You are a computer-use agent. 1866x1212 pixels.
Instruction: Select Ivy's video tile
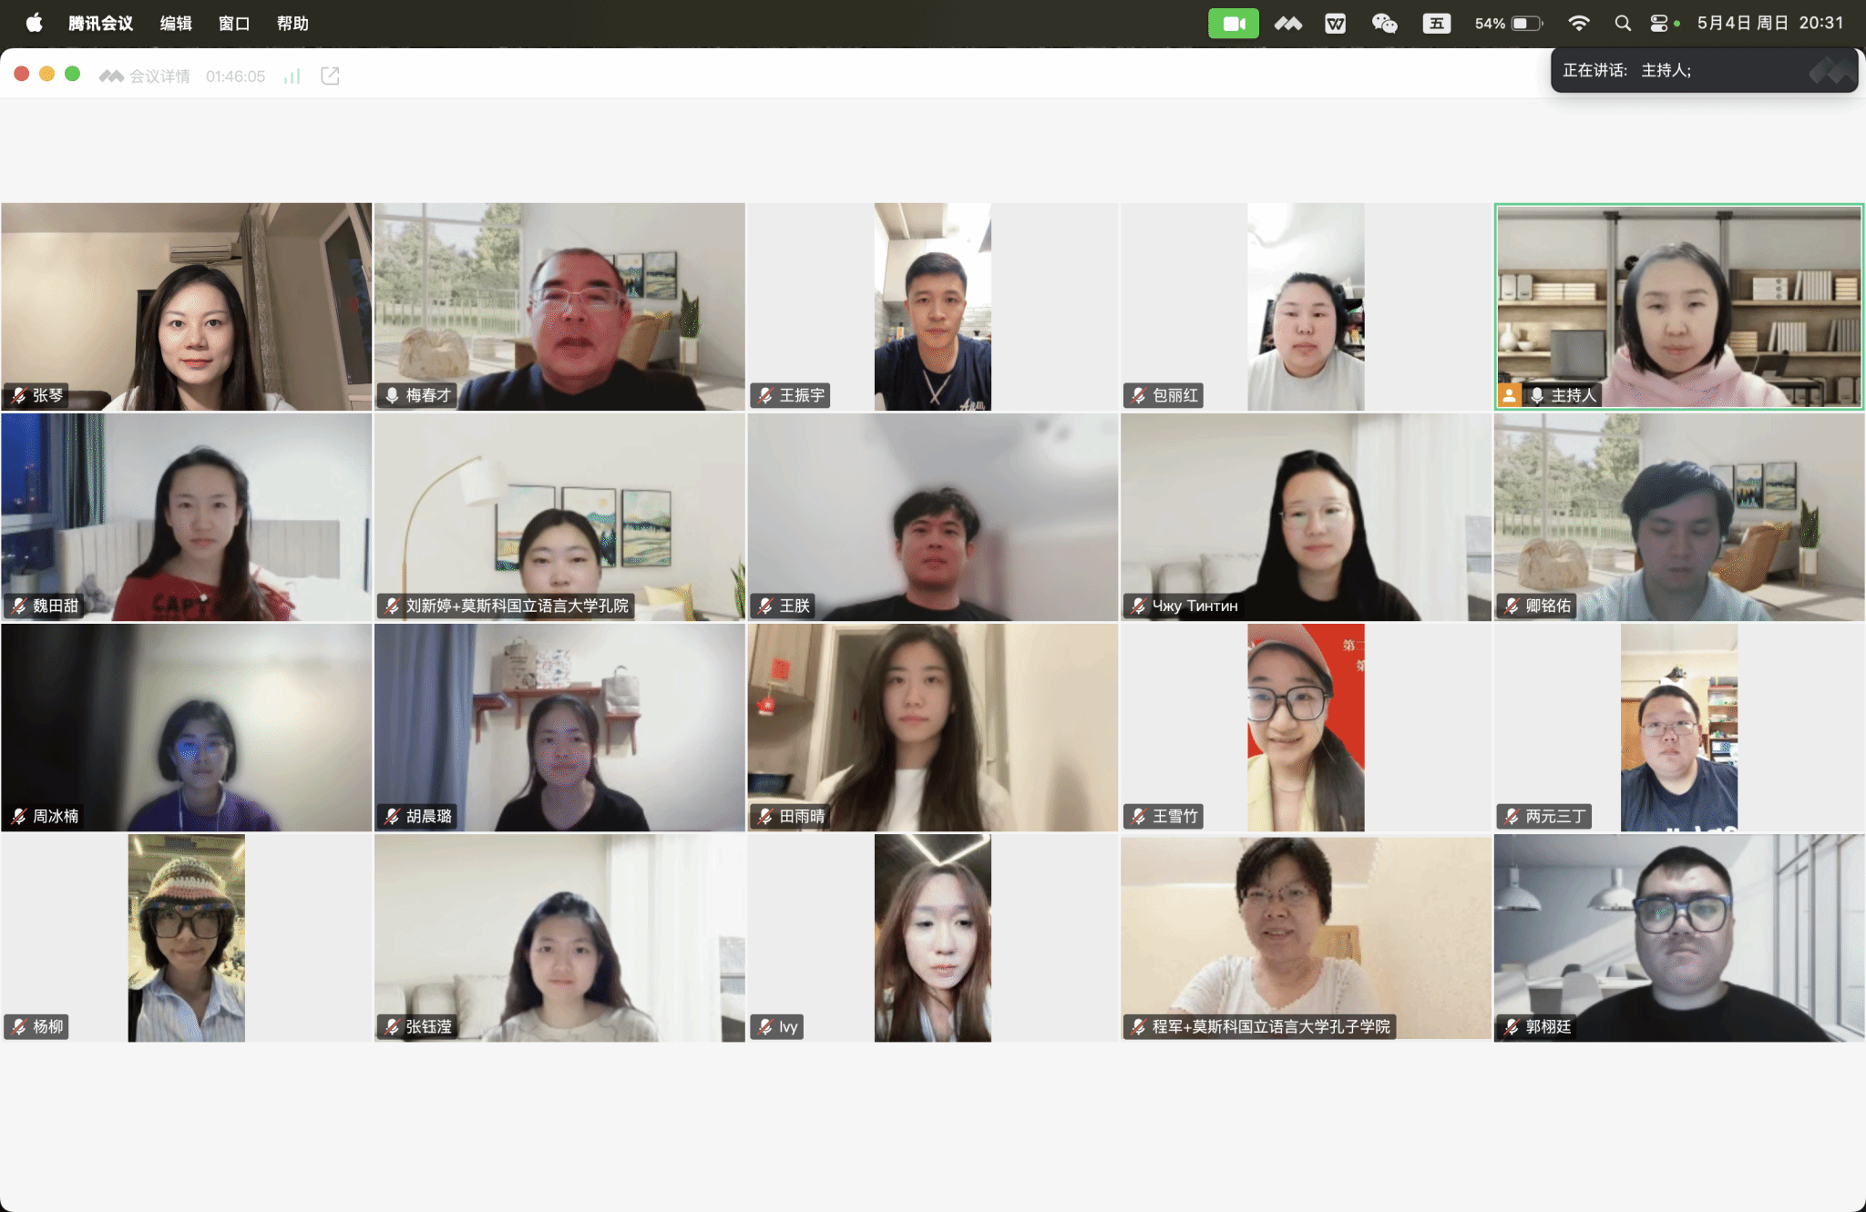pos(933,938)
